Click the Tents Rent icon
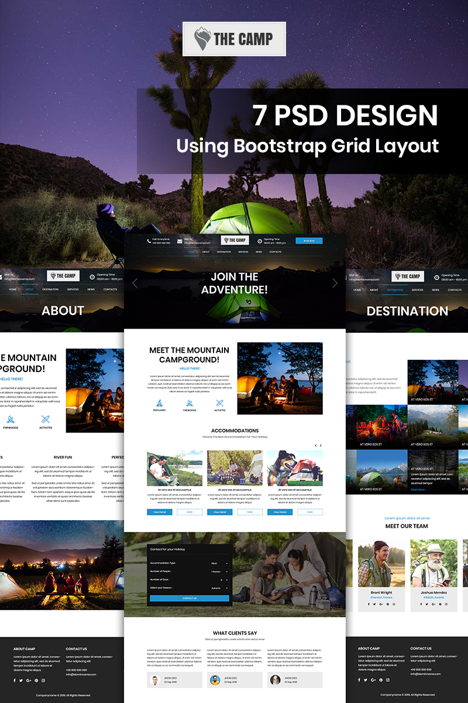The width and height of the screenshot is (468, 703). click(x=159, y=403)
